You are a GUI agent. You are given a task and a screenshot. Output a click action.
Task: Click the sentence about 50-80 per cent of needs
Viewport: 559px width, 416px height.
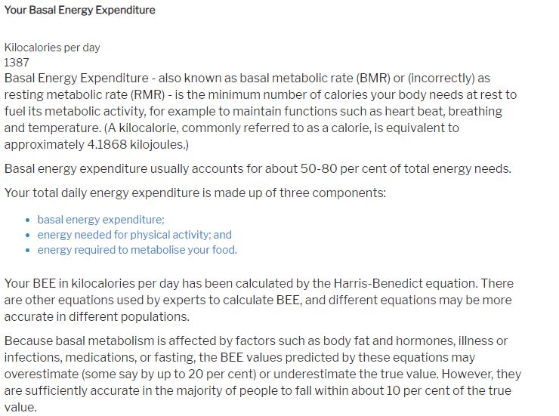(258, 168)
